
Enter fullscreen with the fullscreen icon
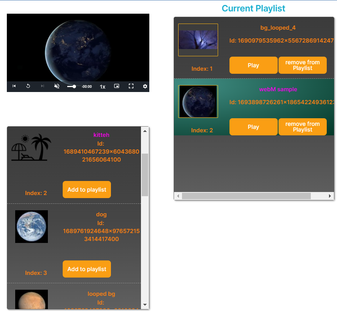(x=131, y=86)
